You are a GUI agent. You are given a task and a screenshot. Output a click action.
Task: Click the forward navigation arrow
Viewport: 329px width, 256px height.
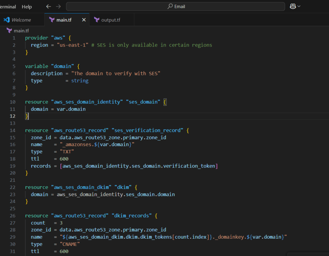[58, 6]
